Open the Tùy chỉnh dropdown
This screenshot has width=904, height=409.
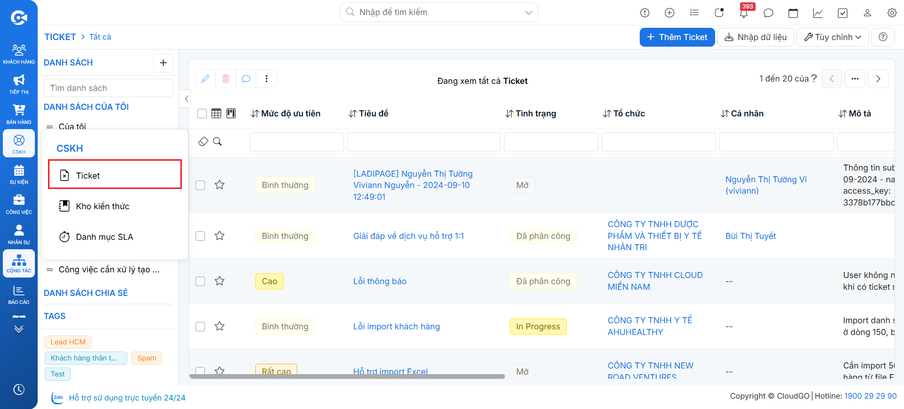pos(832,37)
